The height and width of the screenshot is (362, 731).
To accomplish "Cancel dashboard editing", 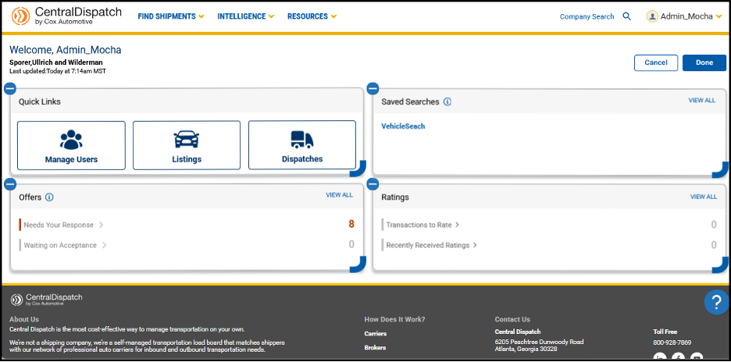I will click(655, 62).
